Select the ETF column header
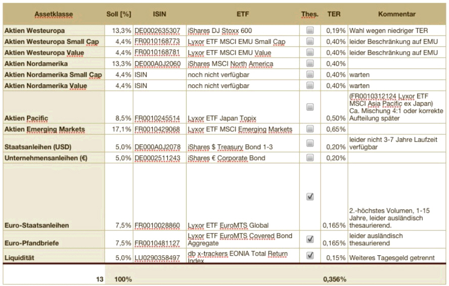Screen dimensions: 449x286 click(x=243, y=14)
